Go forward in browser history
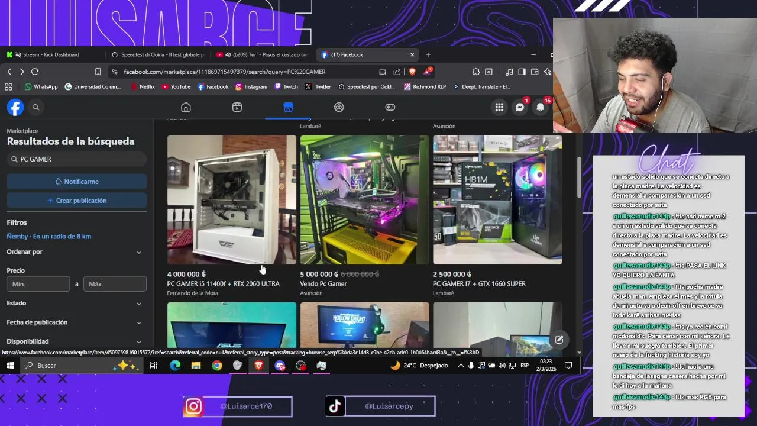Viewport: 757px width, 426px height. tap(22, 72)
